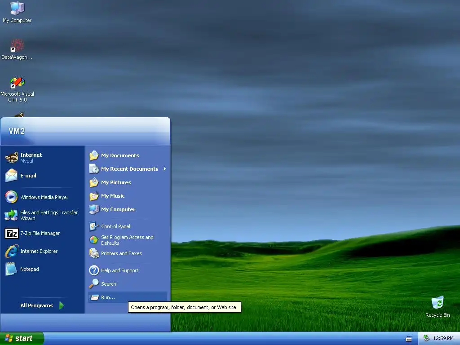The image size is (460, 345).
Task: Click the Start button
Action: (x=22, y=338)
